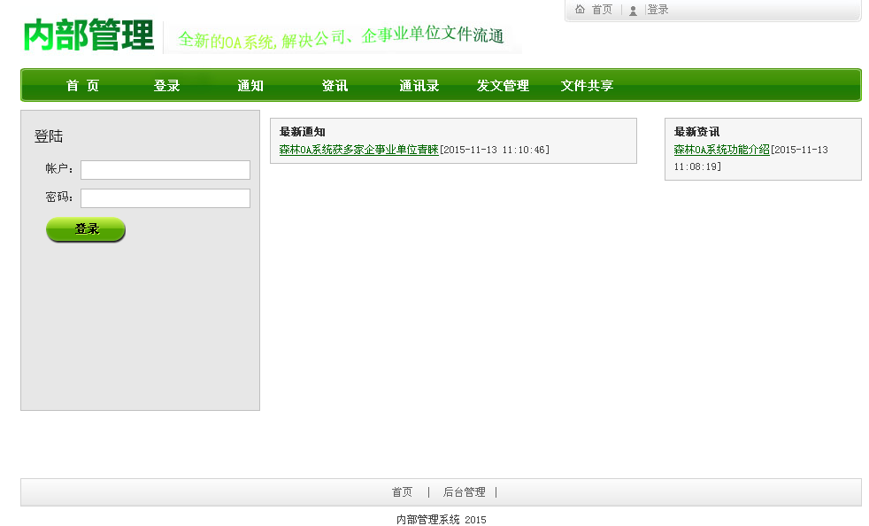Open news article 森林OA系统功能介绍

point(721,151)
